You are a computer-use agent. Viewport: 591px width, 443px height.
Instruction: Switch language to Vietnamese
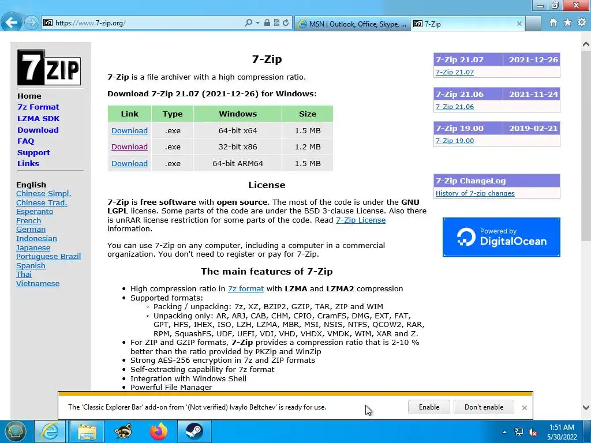(x=38, y=284)
